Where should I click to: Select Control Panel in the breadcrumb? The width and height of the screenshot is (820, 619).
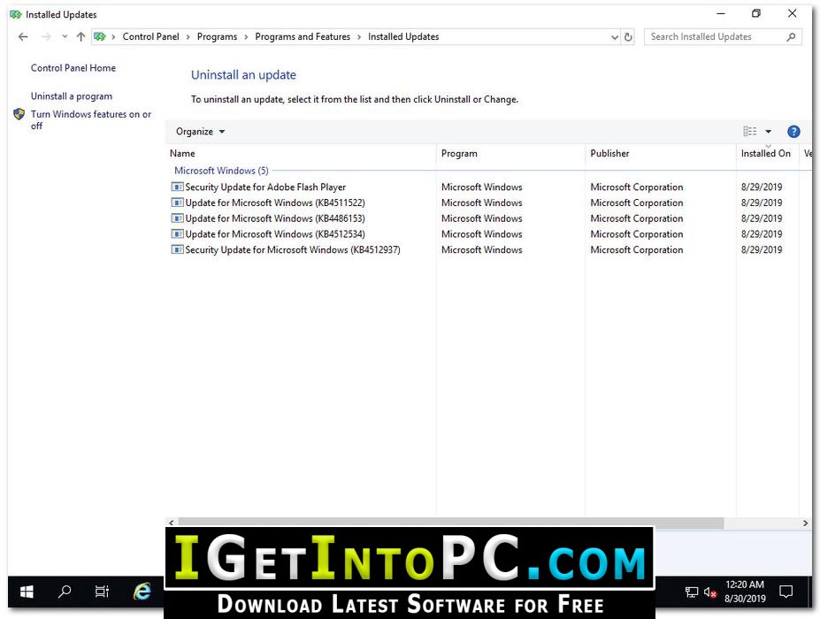point(150,36)
